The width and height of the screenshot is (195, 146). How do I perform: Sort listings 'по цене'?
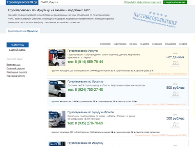[183, 44]
